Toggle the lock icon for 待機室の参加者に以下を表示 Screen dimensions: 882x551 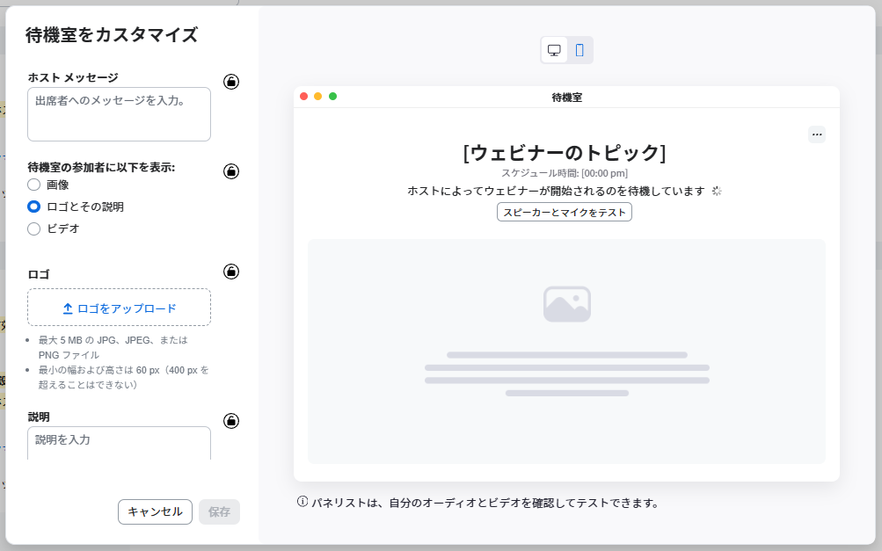click(231, 171)
